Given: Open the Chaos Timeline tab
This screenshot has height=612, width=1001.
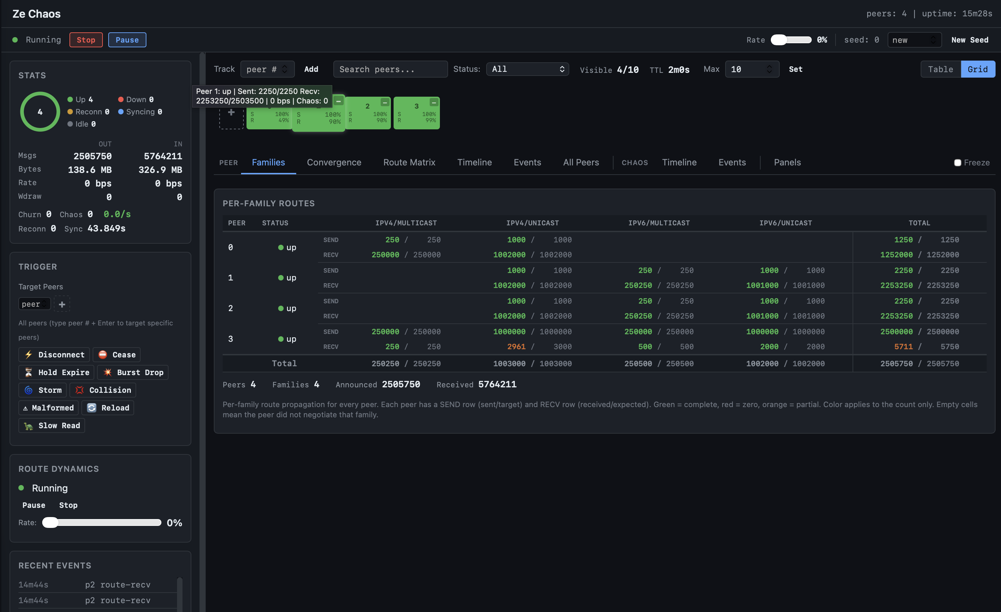Looking at the screenshot, I should point(679,162).
